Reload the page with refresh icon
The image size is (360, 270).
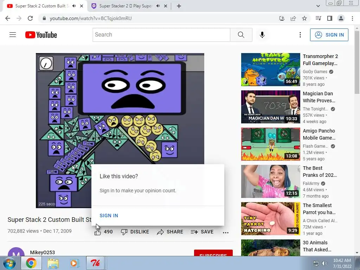point(30,18)
